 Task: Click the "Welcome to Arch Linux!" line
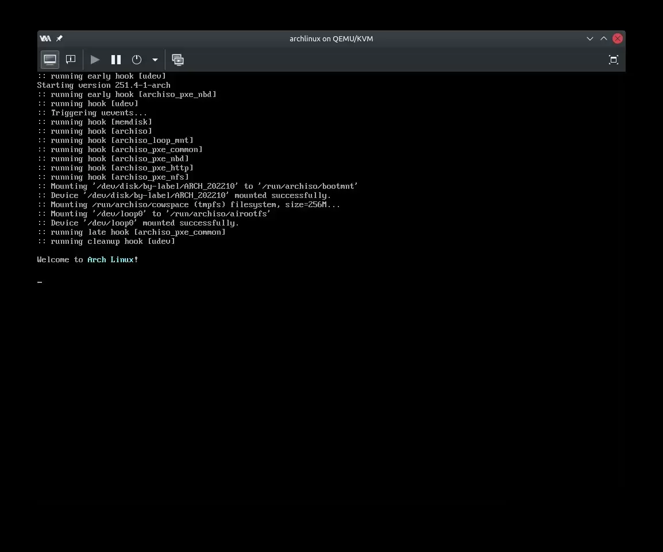[87, 260]
